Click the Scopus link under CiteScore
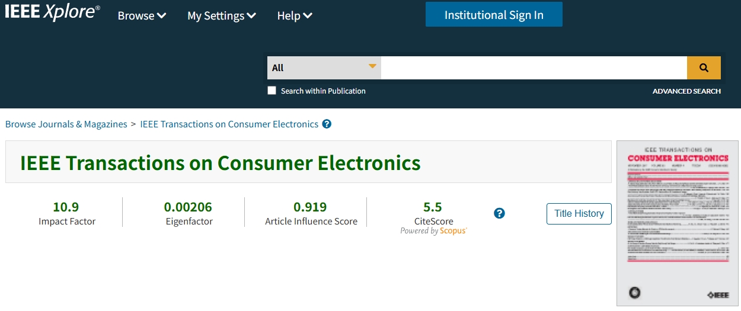Image resolution: width=741 pixels, height=311 pixels. point(453,231)
